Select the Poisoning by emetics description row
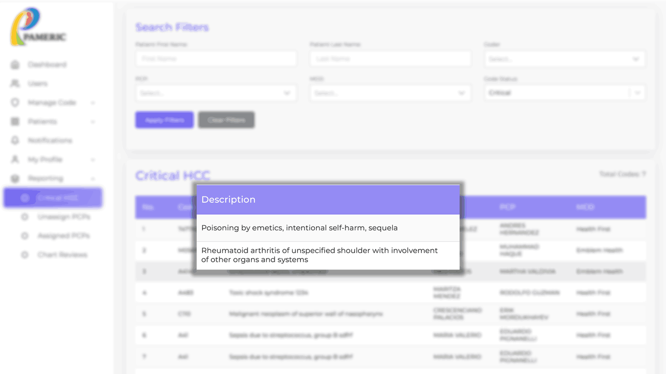Viewport: 666px width, 374px height. [x=328, y=228]
